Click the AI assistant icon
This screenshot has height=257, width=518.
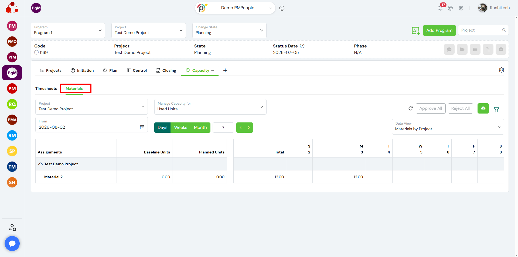tap(416, 30)
